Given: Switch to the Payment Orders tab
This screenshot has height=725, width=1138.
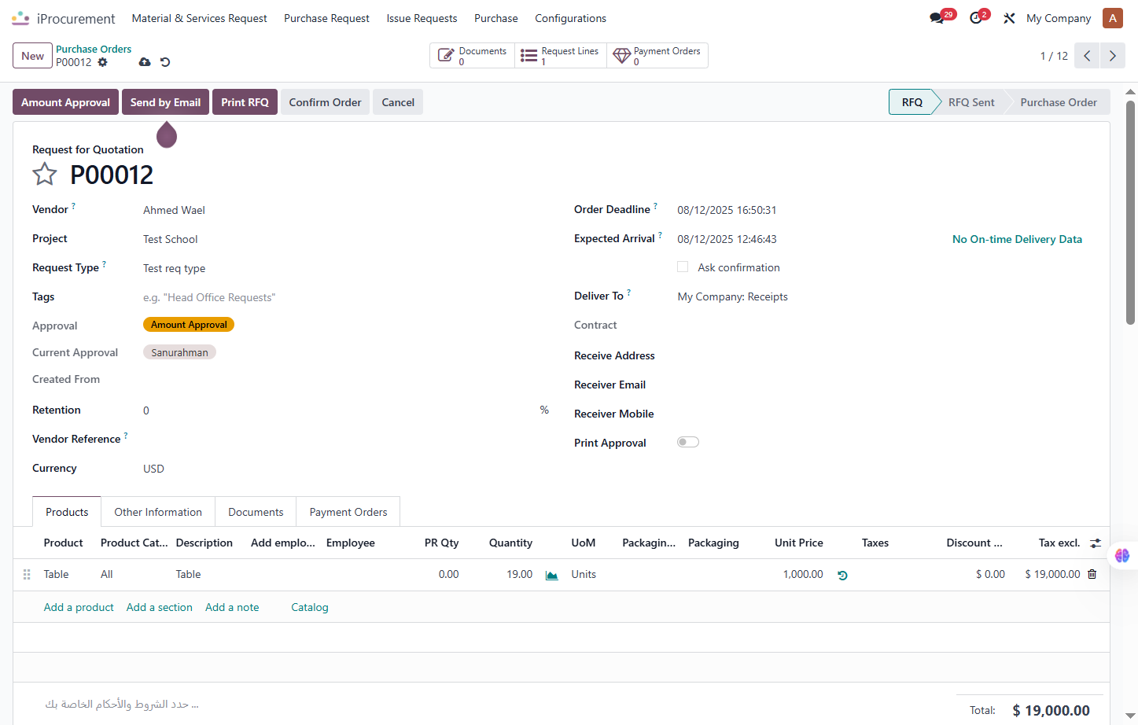Looking at the screenshot, I should [348, 512].
